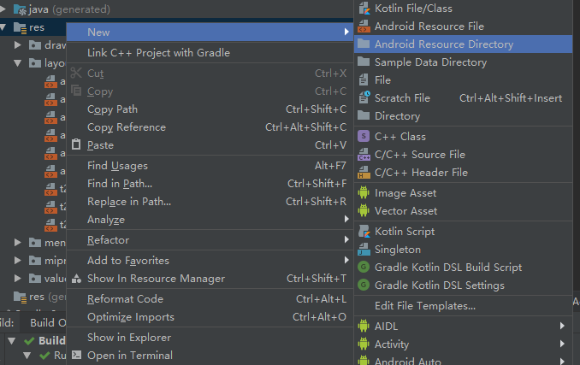This screenshot has width=580, height=365.
Task: Click the Kotlin File/Class icon
Action: pos(364,9)
